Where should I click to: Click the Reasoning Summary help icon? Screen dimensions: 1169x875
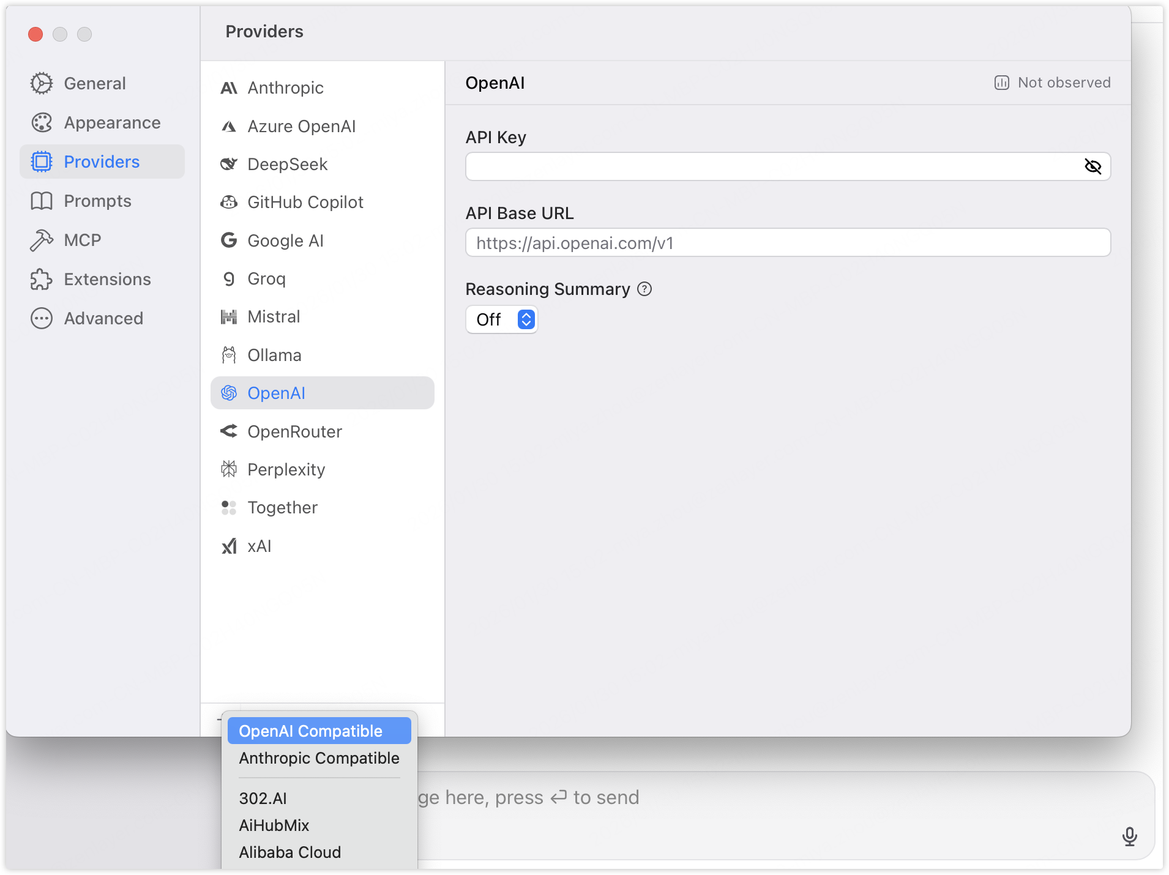[644, 289]
